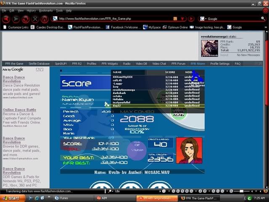Open the search engine selector dropdown
This screenshot has height=202, width=269.
pyautogui.click(x=203, y=19)
